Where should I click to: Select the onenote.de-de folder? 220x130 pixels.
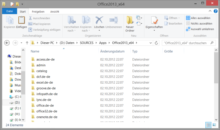(x=47, y=117)
